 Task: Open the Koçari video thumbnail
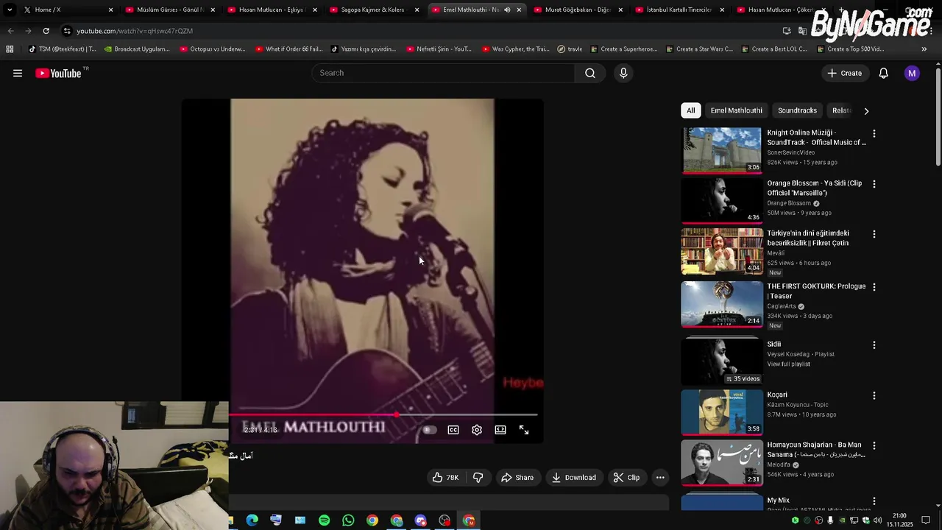722,412
